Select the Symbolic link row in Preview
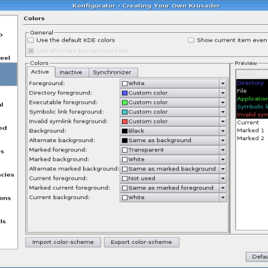The height and width of the screenshot is (268, 268). [252, 107]
